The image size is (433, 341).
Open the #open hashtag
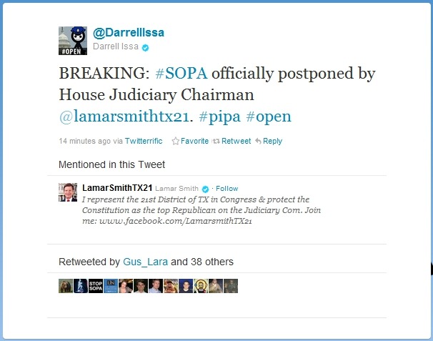coord(269,117)
